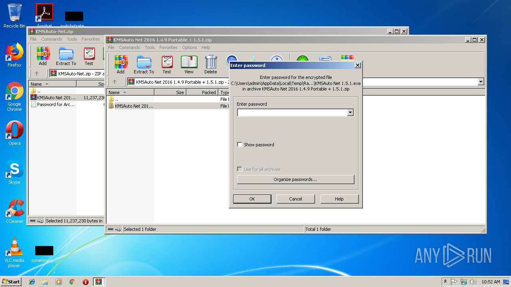The height and width of the screenshot is (287, 511).
Task: Sort by Size column in the front window
Action: [170, 92]
